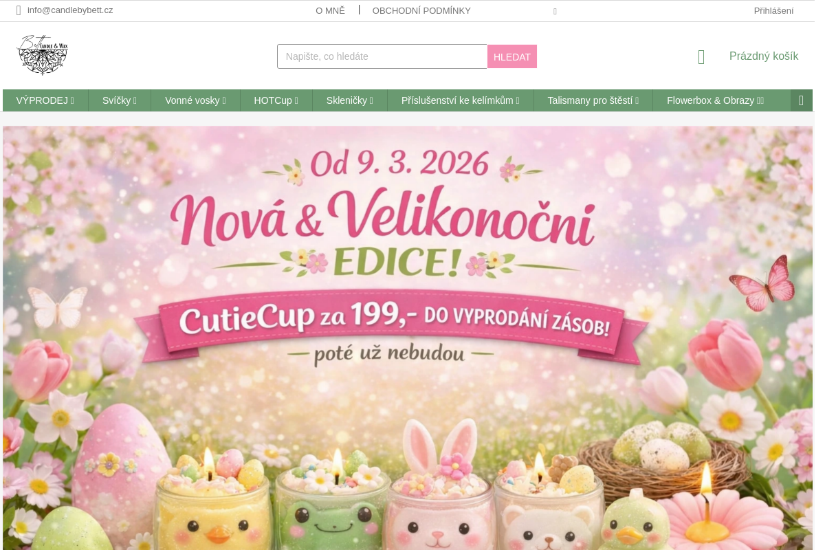Open the Přihlášení login link

773,10
